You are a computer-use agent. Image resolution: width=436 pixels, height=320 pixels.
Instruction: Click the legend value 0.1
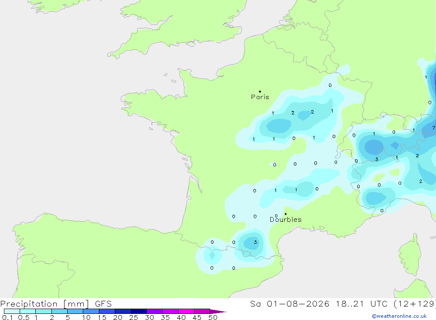pos(7,317)
